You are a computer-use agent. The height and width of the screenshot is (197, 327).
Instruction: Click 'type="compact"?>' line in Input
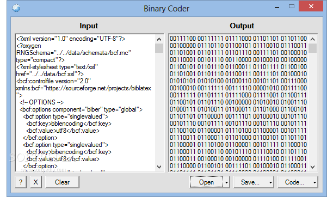40,60
